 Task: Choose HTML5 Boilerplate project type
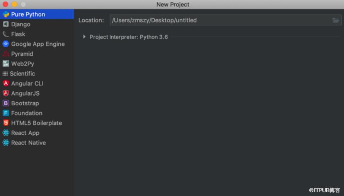37,123
